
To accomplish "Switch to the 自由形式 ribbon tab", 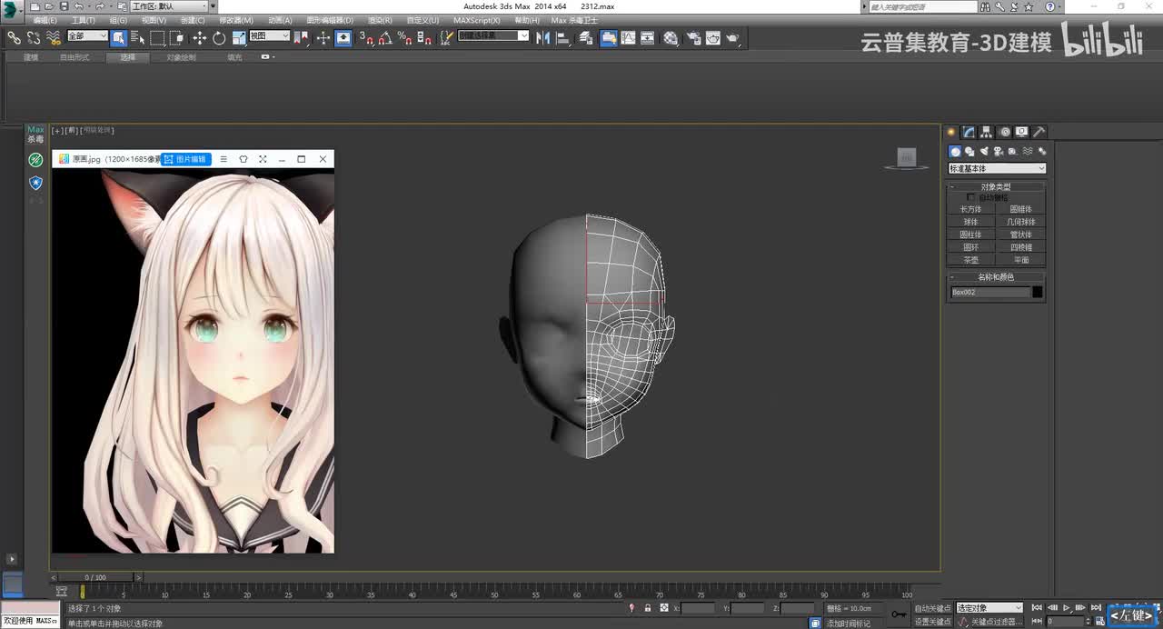I will [x=75, y=57].
